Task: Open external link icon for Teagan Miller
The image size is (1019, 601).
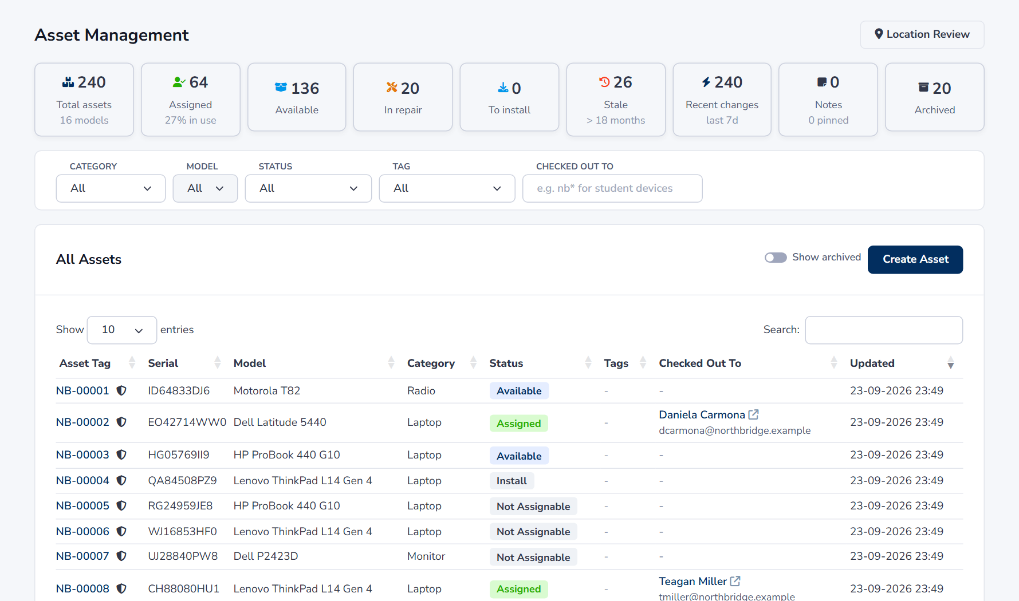Action: pos(735,581)
